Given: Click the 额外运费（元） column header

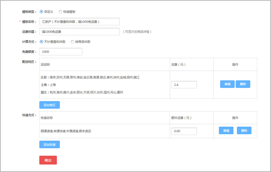Looking at the screenshot, I should coord(181,118).
